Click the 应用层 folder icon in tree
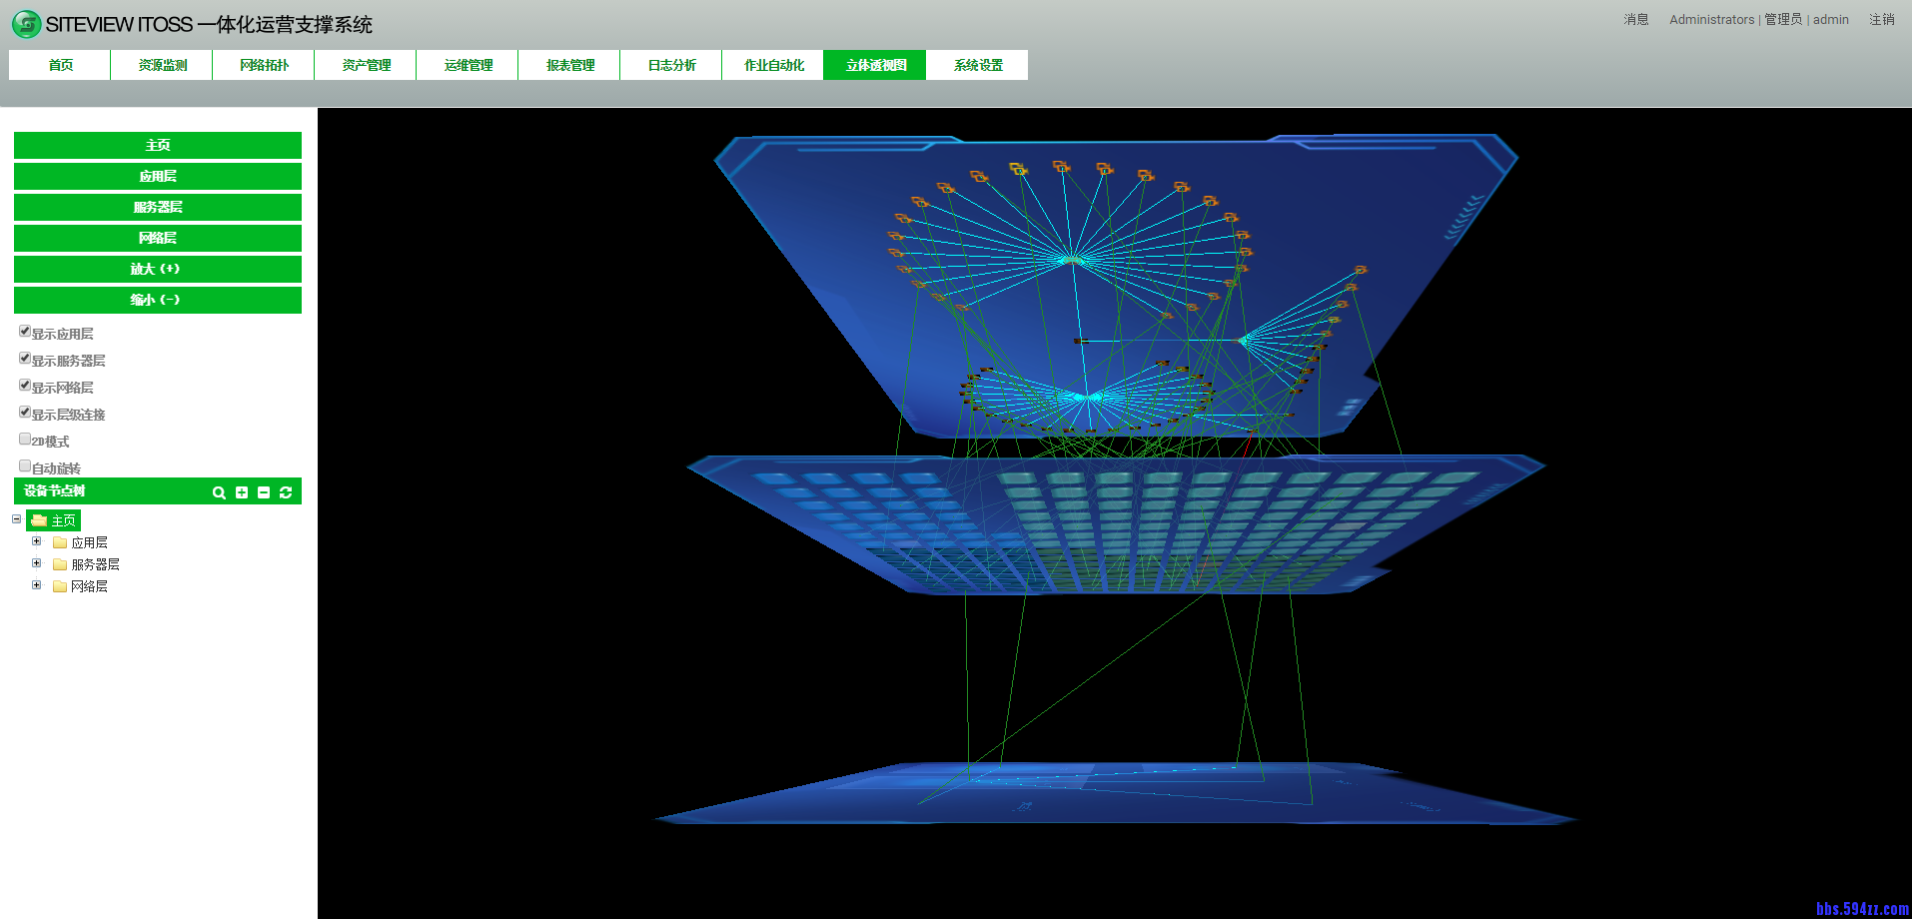1912x919 pixels. [x=60, y=542]
